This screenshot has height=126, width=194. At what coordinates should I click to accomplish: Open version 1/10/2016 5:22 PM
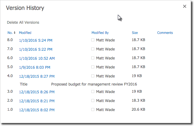click(36, 49)
